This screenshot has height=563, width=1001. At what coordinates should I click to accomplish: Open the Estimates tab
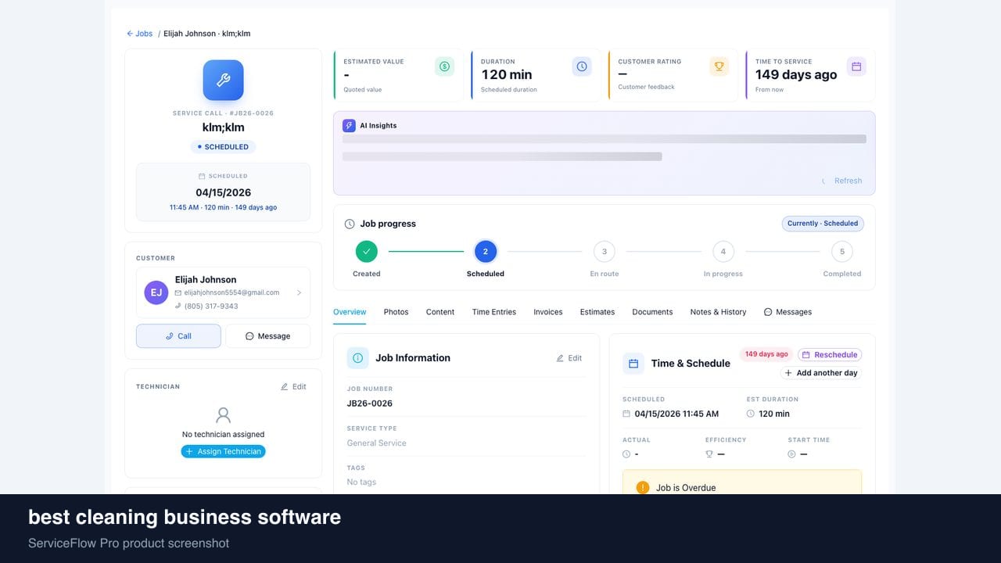[597, 312]
